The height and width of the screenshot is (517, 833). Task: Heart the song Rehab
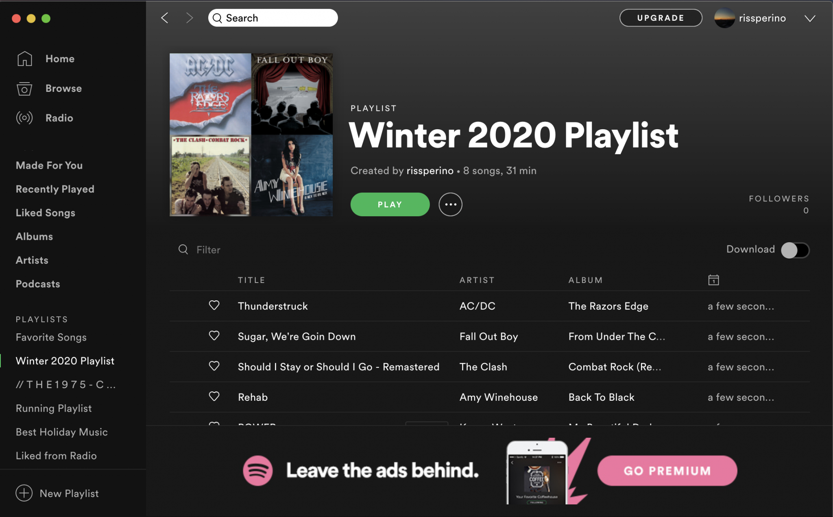click(214, 396)
